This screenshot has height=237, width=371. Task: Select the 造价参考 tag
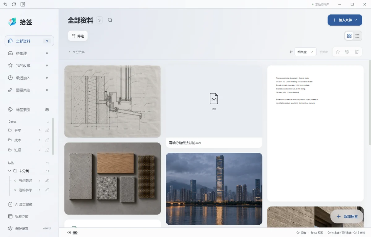[x=25, y=190]
